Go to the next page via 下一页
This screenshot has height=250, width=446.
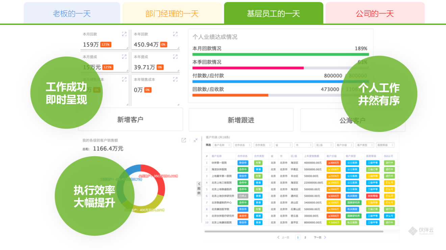[320, 238]
